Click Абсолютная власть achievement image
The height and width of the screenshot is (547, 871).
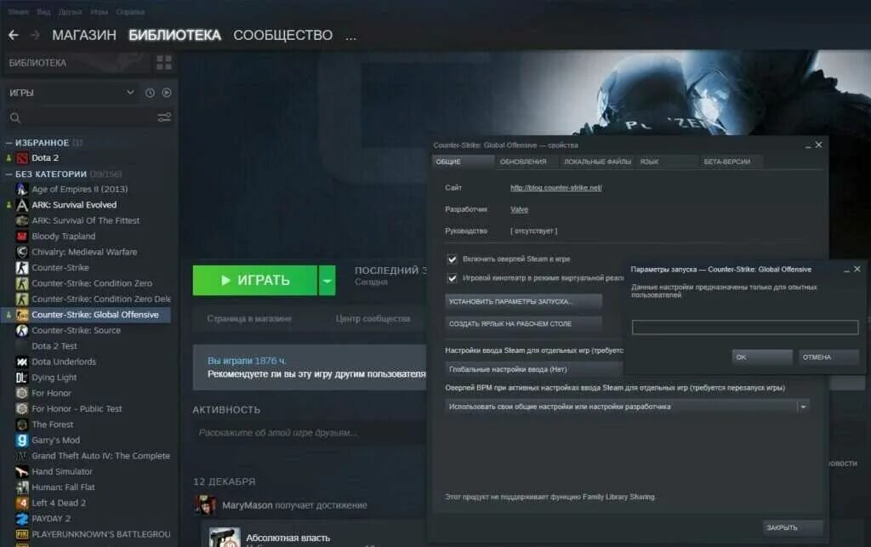coord(225,537)
